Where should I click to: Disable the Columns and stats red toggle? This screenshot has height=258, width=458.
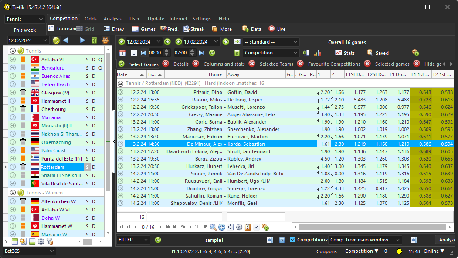(196, 64)
